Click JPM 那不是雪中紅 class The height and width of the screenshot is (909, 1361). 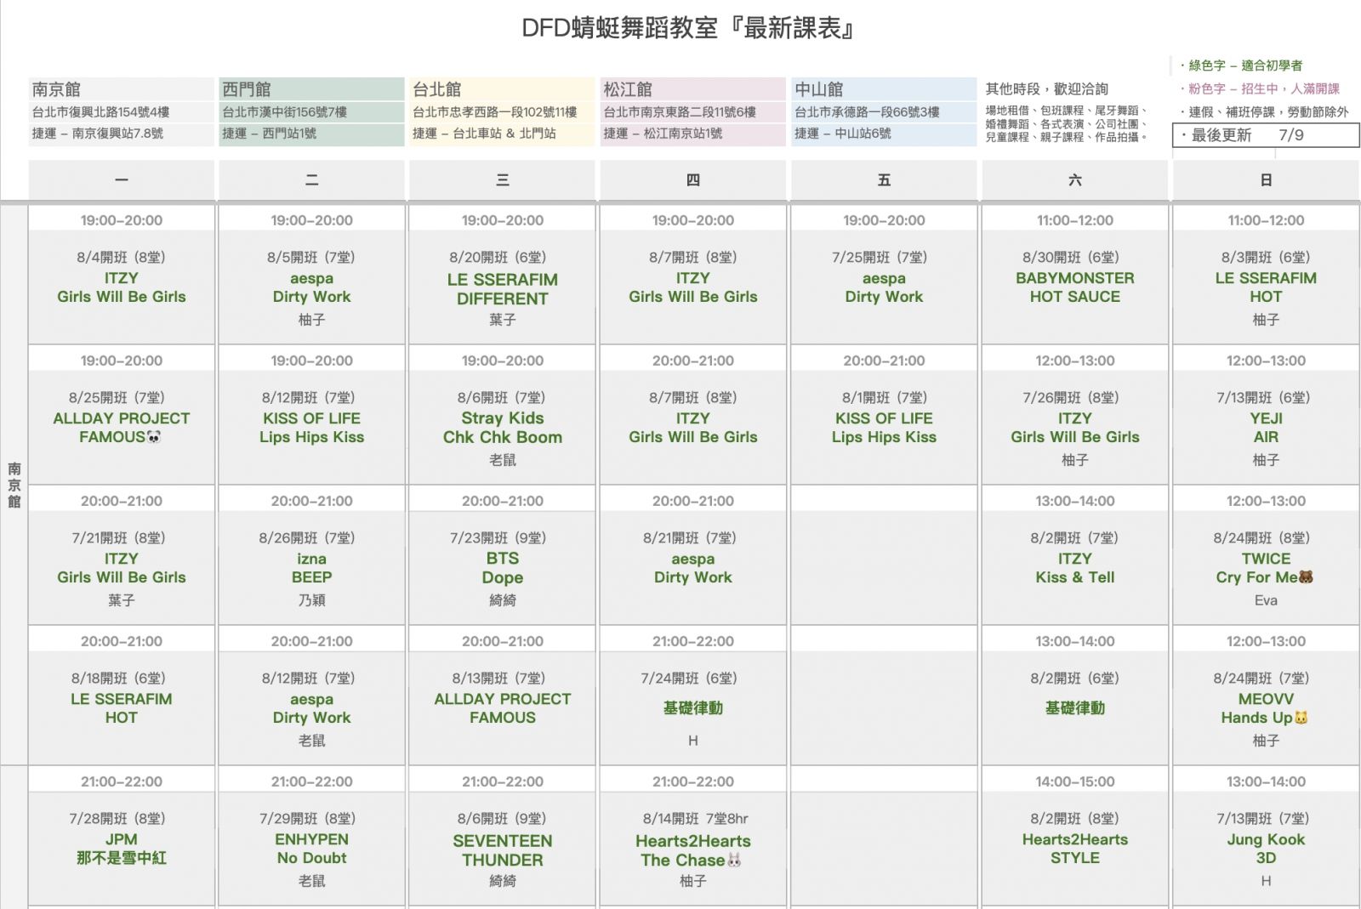tap(122, 849)
